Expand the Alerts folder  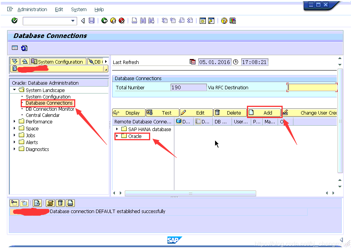(14, 142)
